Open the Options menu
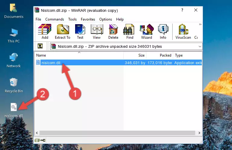The height and width of the screenshot is (150, 232). click(106, 19)
